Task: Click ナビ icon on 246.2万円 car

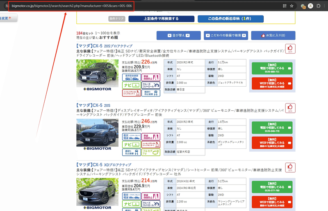Action: (132, 144)
